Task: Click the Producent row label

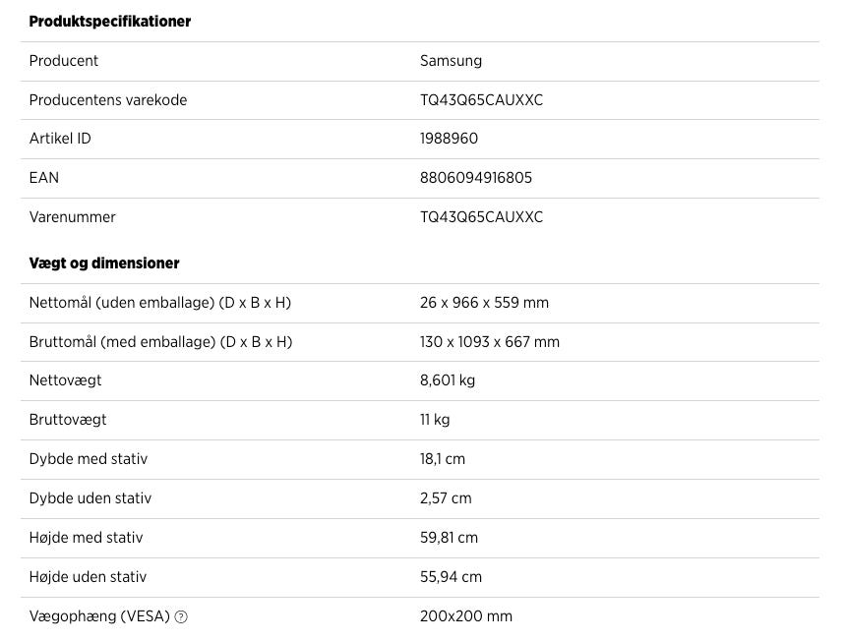Action: coord(64,61)
